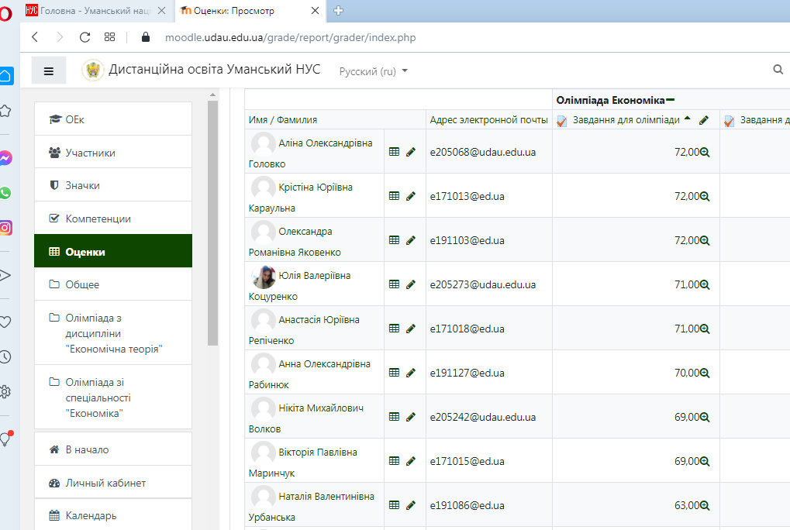Open grade report grid for Коцуренко

(x=395, y=284)
